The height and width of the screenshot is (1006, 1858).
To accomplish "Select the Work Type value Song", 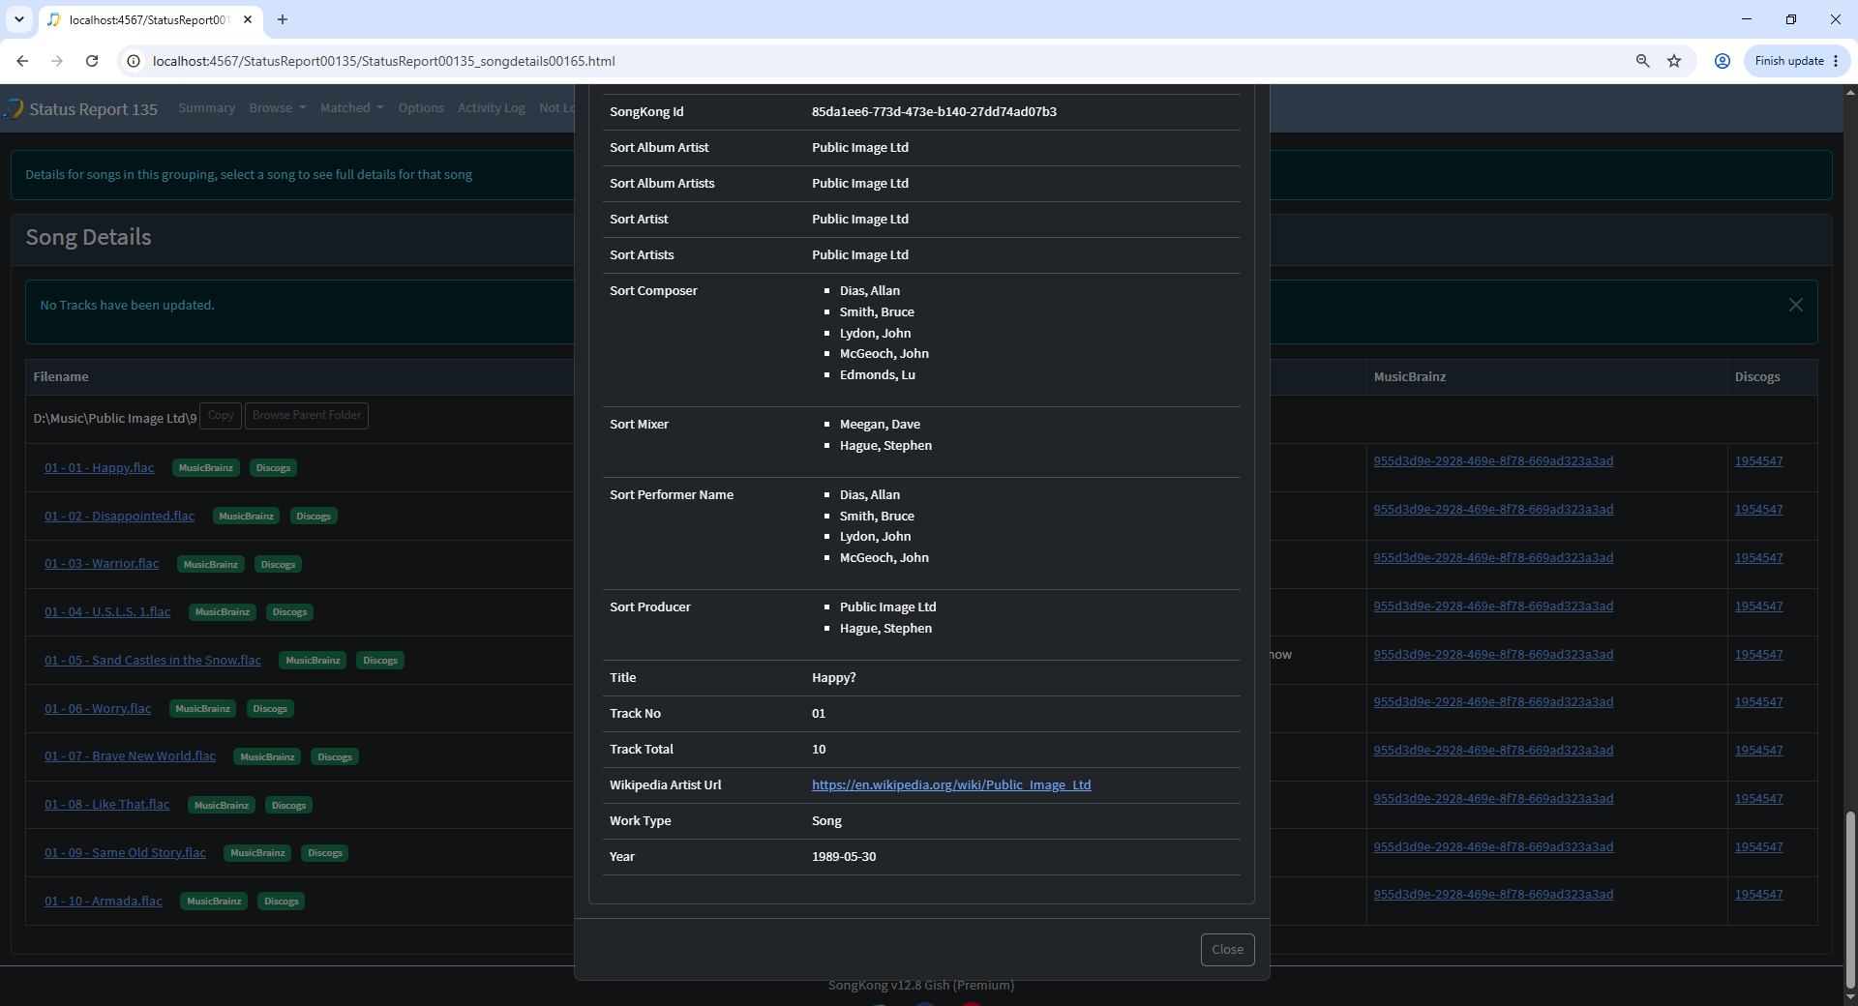I will coord(826,821).
